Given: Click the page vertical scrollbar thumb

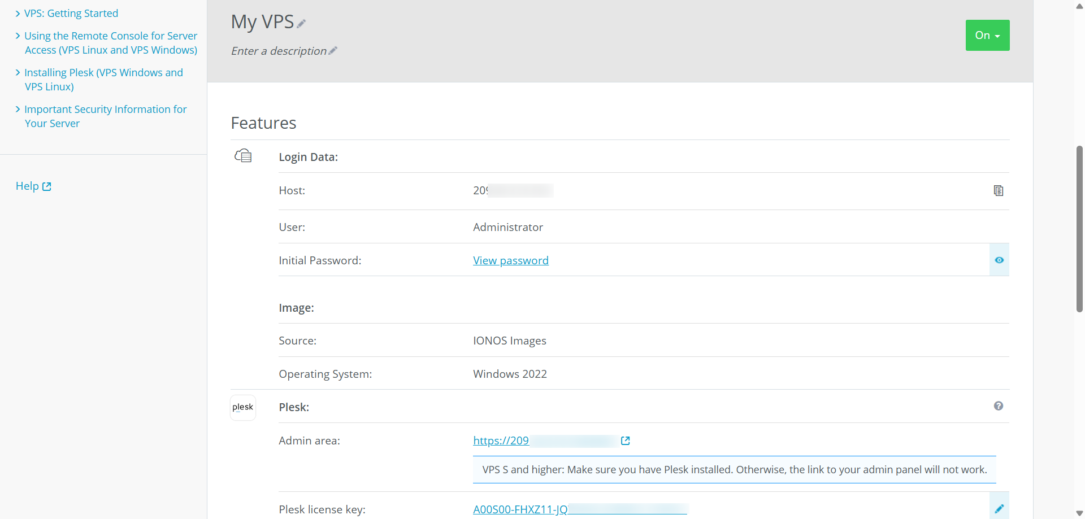Looking at the screenshot, I should (1079, 229).
